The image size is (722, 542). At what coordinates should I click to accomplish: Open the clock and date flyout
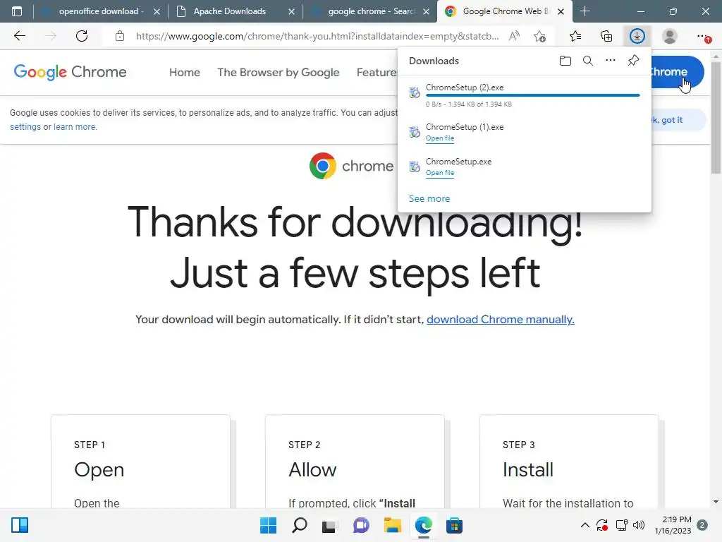(673, 525)
